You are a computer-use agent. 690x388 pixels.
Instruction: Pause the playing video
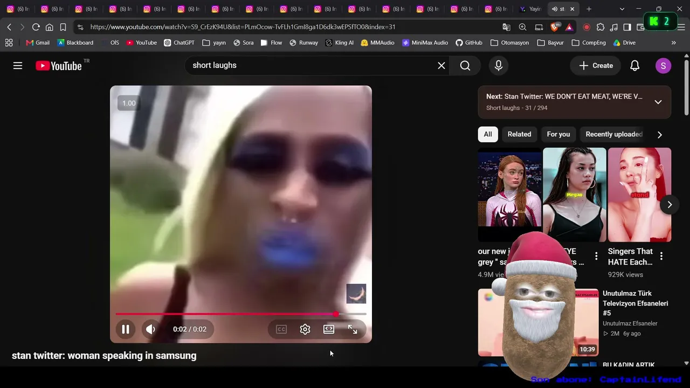(x=125, y=329)
